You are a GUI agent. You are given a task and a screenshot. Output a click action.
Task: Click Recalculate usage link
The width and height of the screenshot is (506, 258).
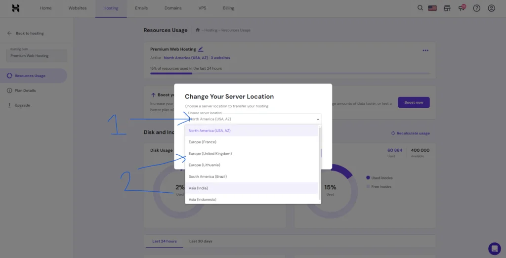pos(413,133)
